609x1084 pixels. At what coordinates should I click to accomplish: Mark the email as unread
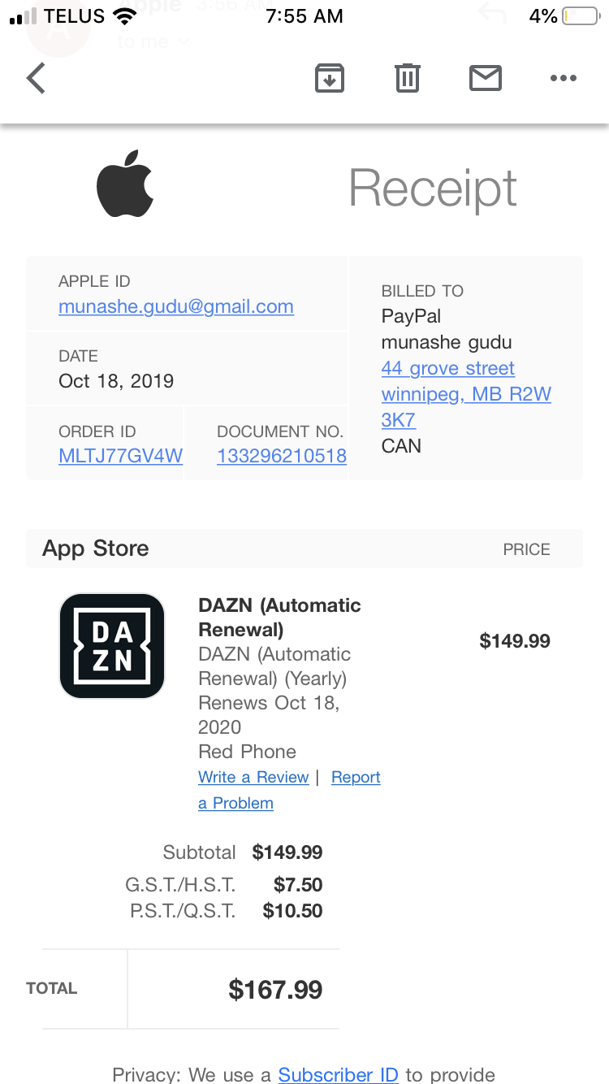click(x=486, y=79)
